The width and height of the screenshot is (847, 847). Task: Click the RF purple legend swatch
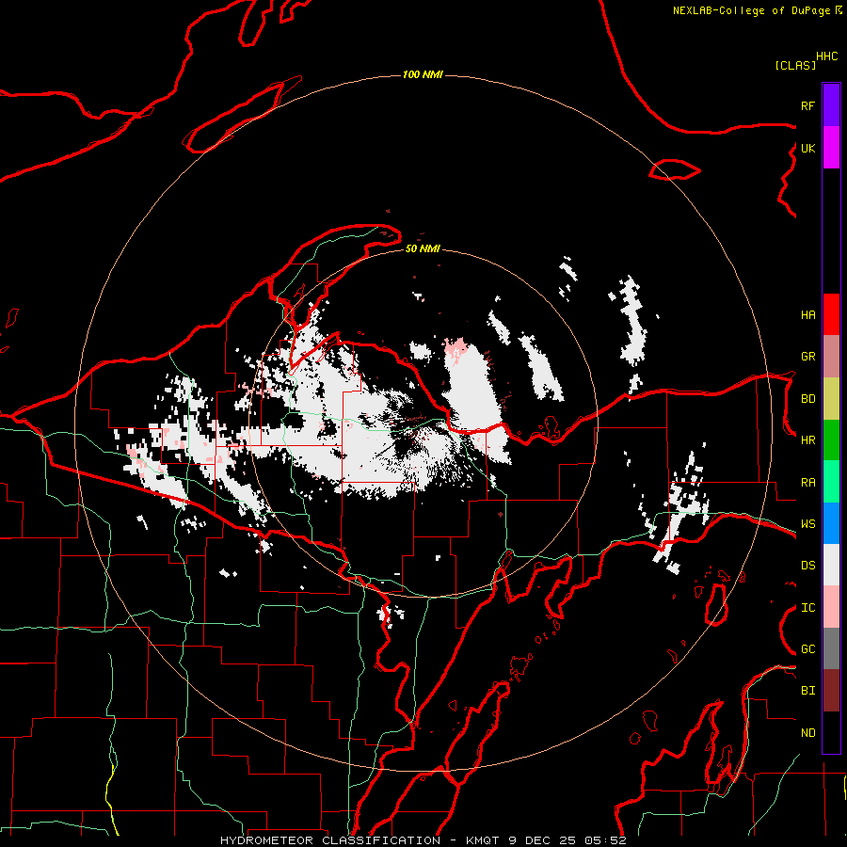coord(831,105)
